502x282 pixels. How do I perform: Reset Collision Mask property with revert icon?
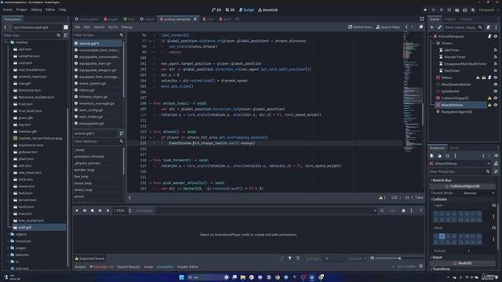tap(493, 228)
